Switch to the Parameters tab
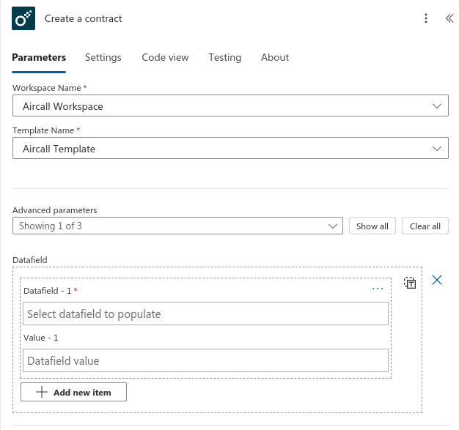This screenshot has height=430, width=459. pyautogui.click(x=39, y=58)
